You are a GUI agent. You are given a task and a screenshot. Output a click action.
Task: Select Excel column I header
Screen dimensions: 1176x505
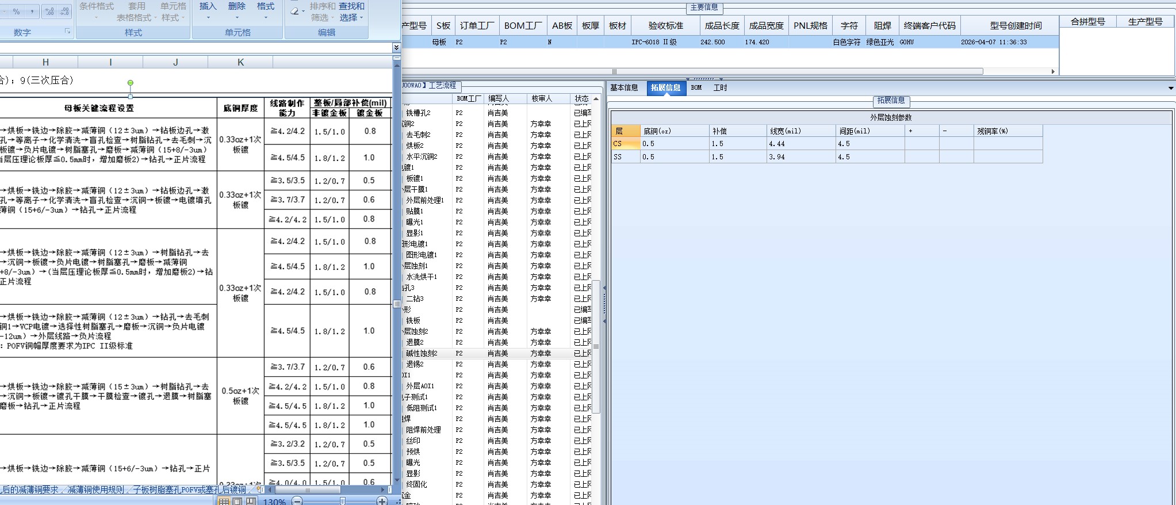point(110,62)
